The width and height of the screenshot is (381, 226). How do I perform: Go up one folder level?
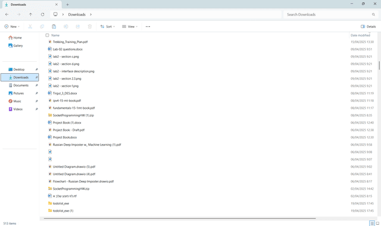pyautogui.click(x=30, y=14)
